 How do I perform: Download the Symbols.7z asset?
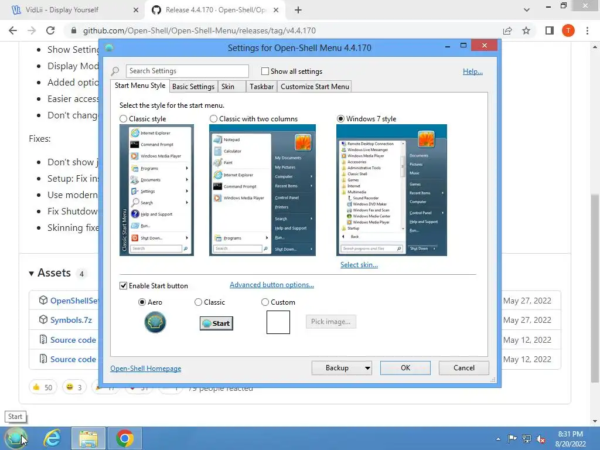click(x=71, y=320)
